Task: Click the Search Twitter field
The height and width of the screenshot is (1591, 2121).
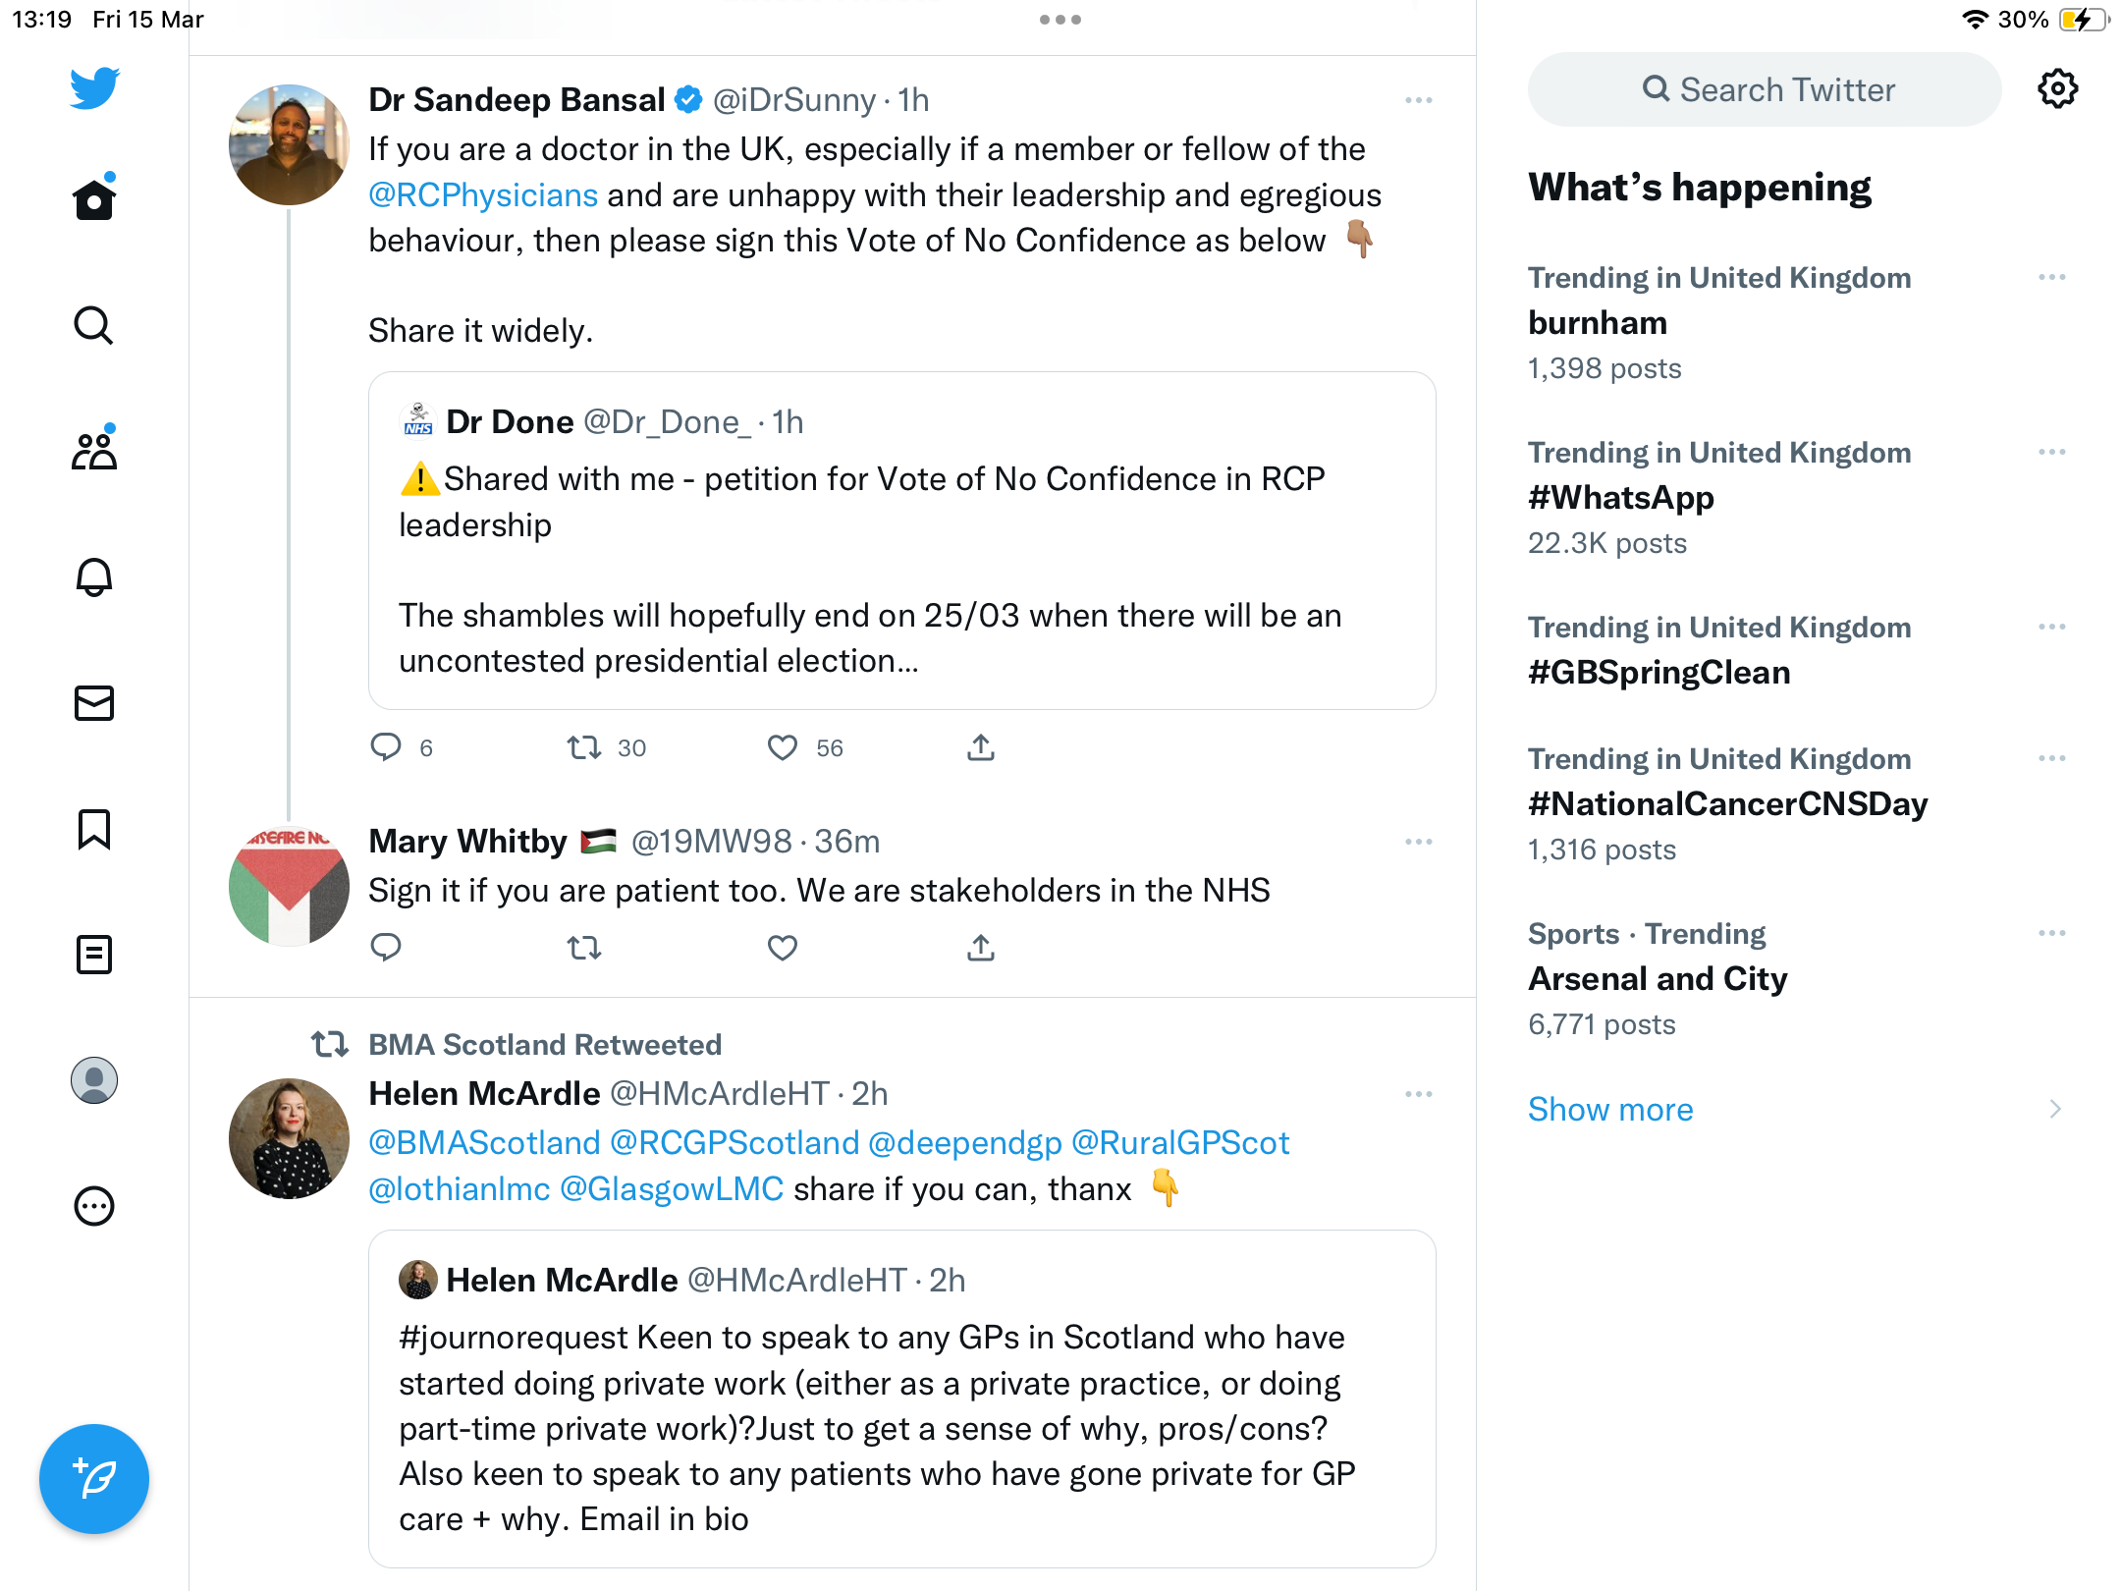Action: tap(1764, 89)
